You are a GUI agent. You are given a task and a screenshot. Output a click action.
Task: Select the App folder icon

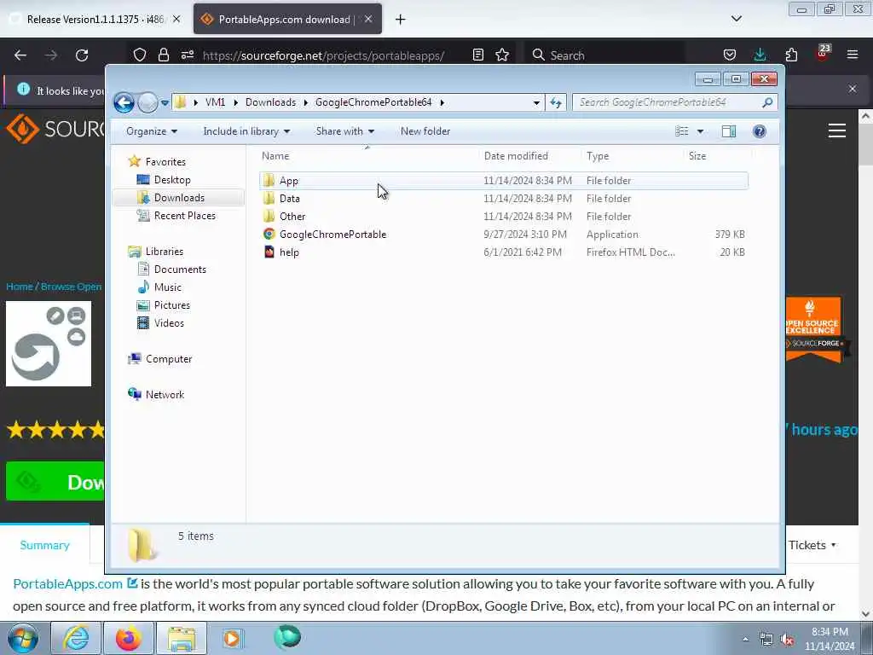point(269,181)
